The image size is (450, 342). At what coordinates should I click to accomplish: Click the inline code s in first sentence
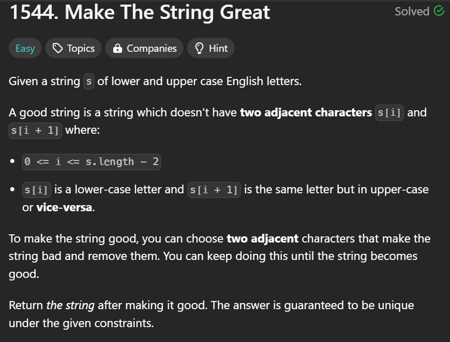click(89, 82)
